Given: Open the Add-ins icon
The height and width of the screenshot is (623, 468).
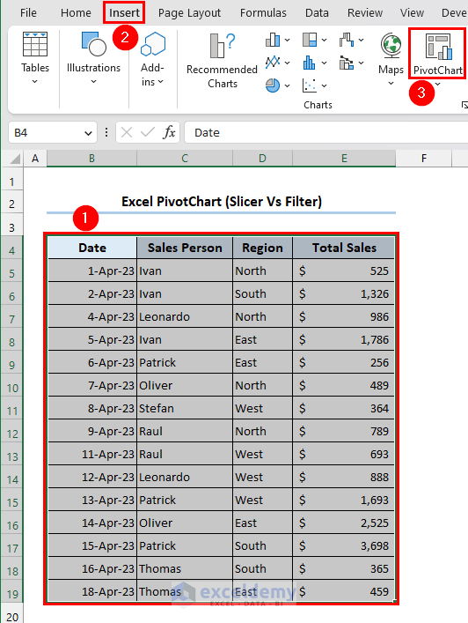Looking at the screenshot, I should [x=152, y=44].
